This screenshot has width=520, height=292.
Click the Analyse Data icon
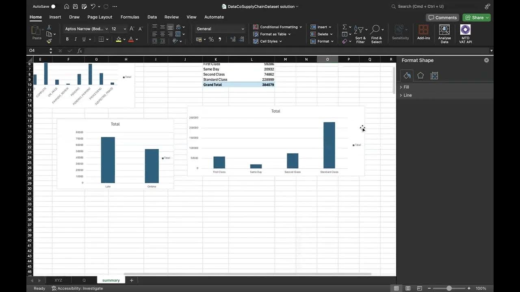[x=444, y=34]
